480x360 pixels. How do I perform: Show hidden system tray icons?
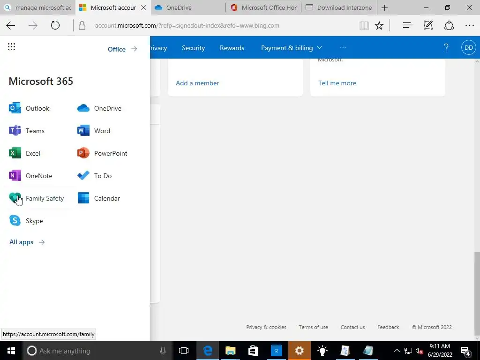[x=397, y=351]
